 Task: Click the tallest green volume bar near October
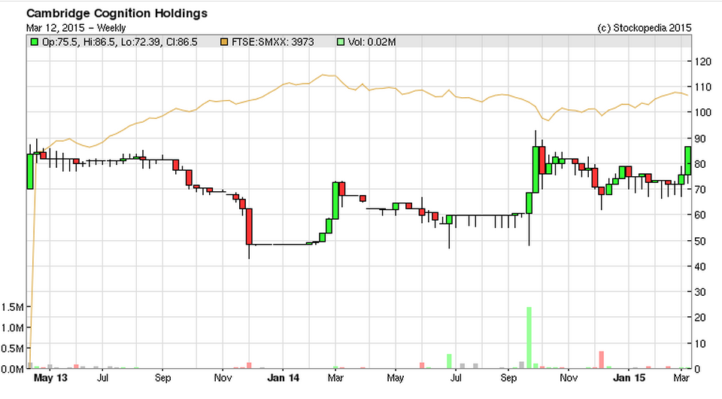tap(529, 338)
